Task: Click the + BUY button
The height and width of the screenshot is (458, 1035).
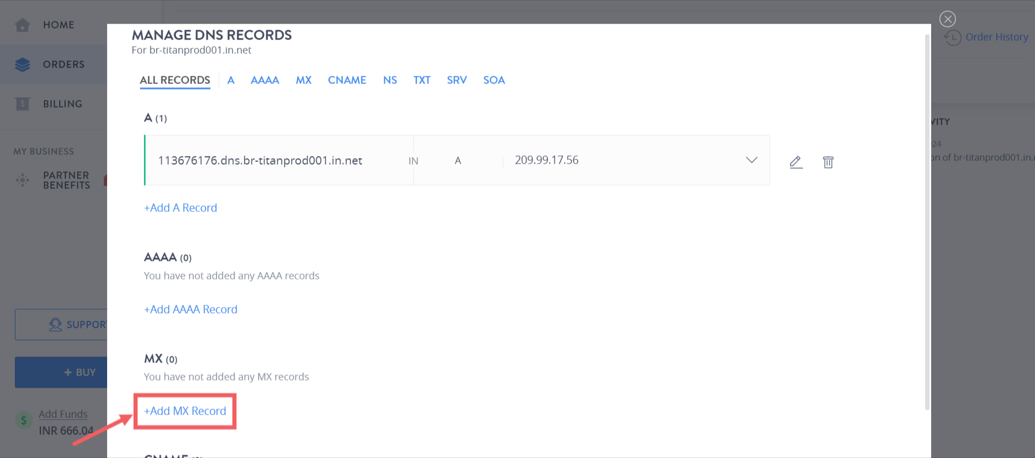Action: click(x=61, y=372)
